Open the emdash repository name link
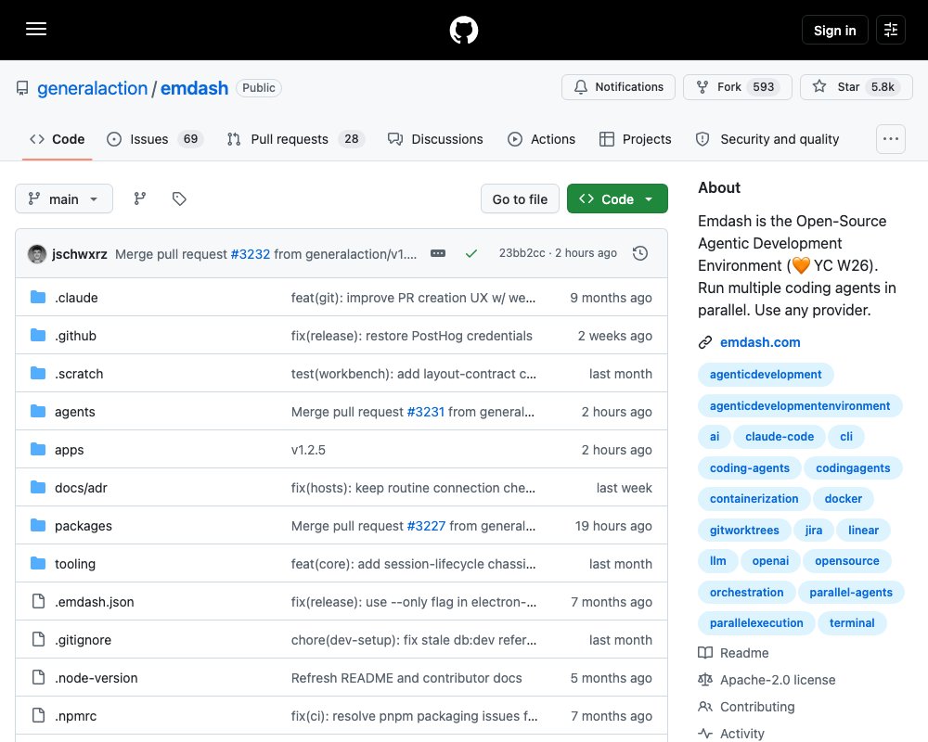928x742 pixels. coord(194,88)
